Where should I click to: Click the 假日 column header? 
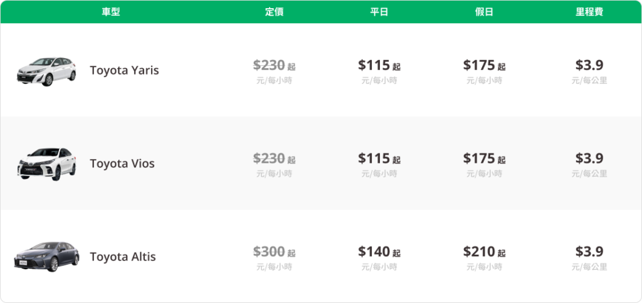click(484, 12)
